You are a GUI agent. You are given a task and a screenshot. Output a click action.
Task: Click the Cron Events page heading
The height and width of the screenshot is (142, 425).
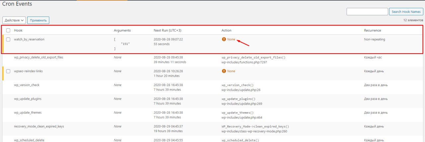tap(17, 4)
